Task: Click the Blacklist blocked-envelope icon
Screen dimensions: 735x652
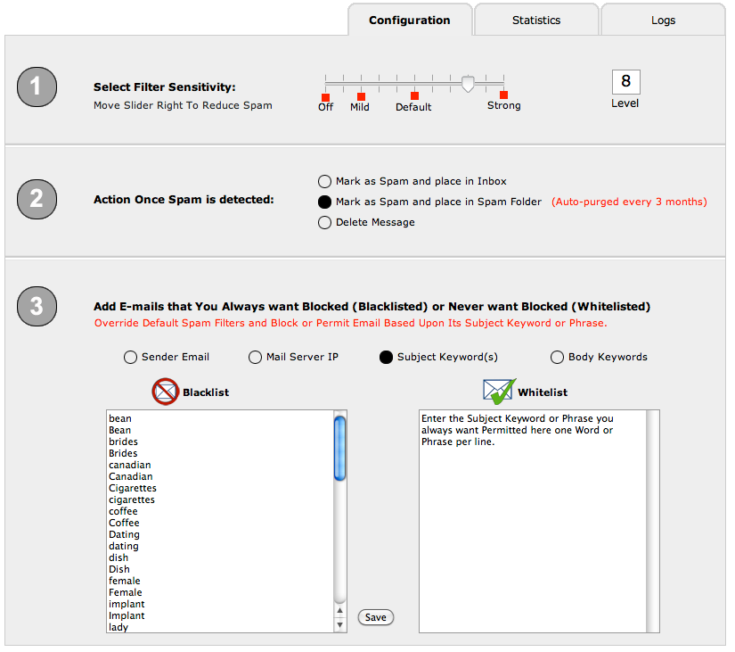Action: pyautogui.click(x=166, y=392)
